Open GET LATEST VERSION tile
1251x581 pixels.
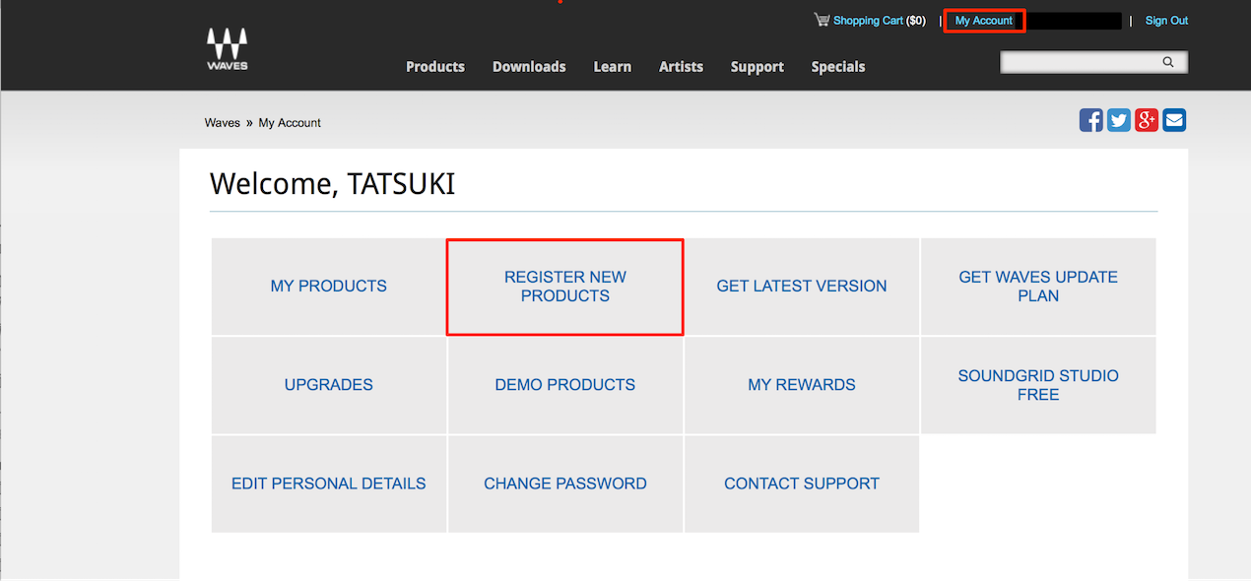pyautogui.click(x=802, y=287)
